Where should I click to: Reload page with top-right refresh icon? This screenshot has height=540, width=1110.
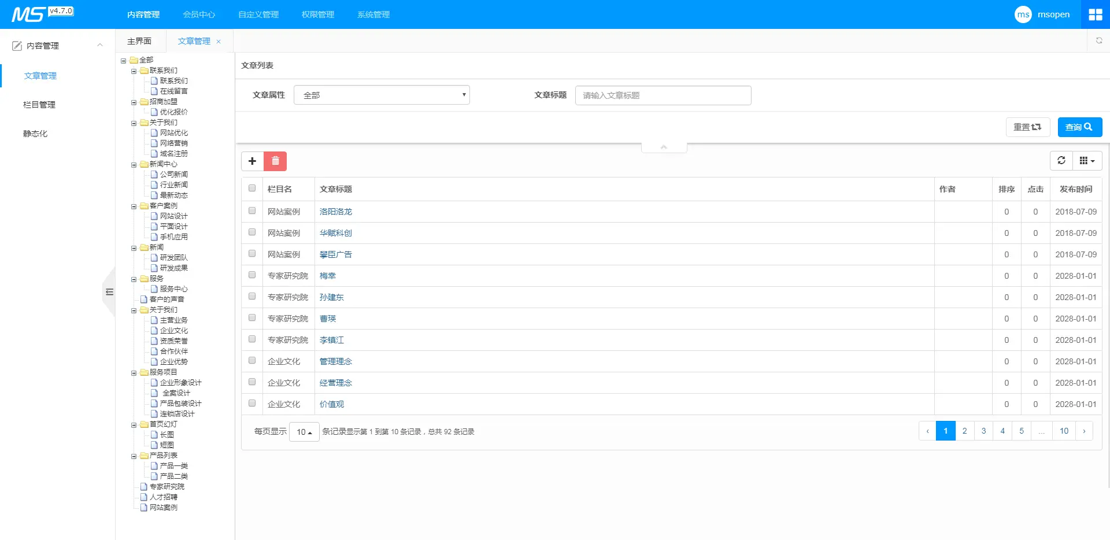point(1099,40)
